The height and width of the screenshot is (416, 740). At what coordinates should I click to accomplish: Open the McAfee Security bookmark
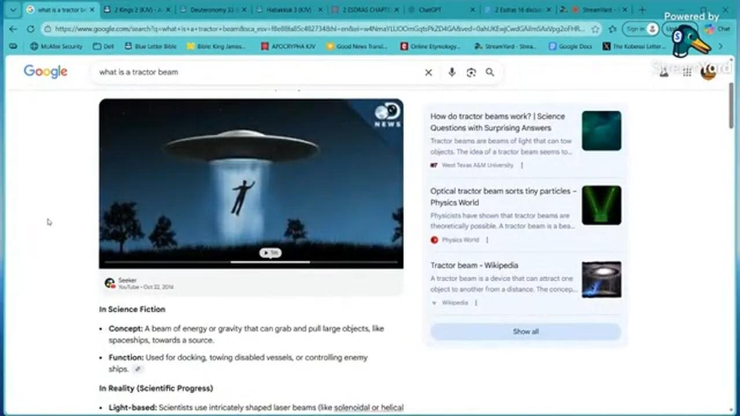coord(56,46)
